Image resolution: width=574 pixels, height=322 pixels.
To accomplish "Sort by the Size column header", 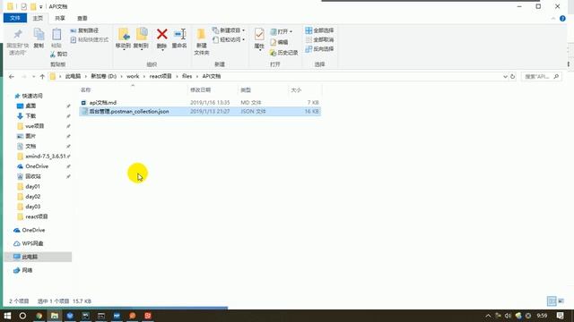I will click(x=305, y=89).
